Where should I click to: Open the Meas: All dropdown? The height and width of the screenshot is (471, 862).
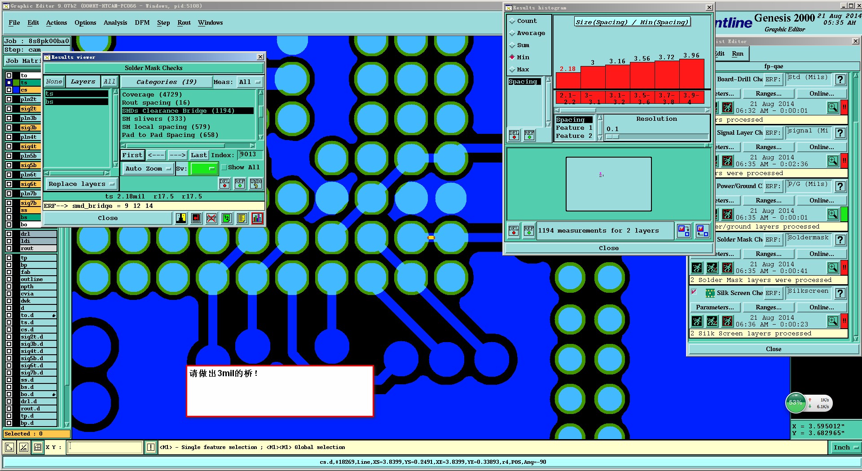click(250, 82)
